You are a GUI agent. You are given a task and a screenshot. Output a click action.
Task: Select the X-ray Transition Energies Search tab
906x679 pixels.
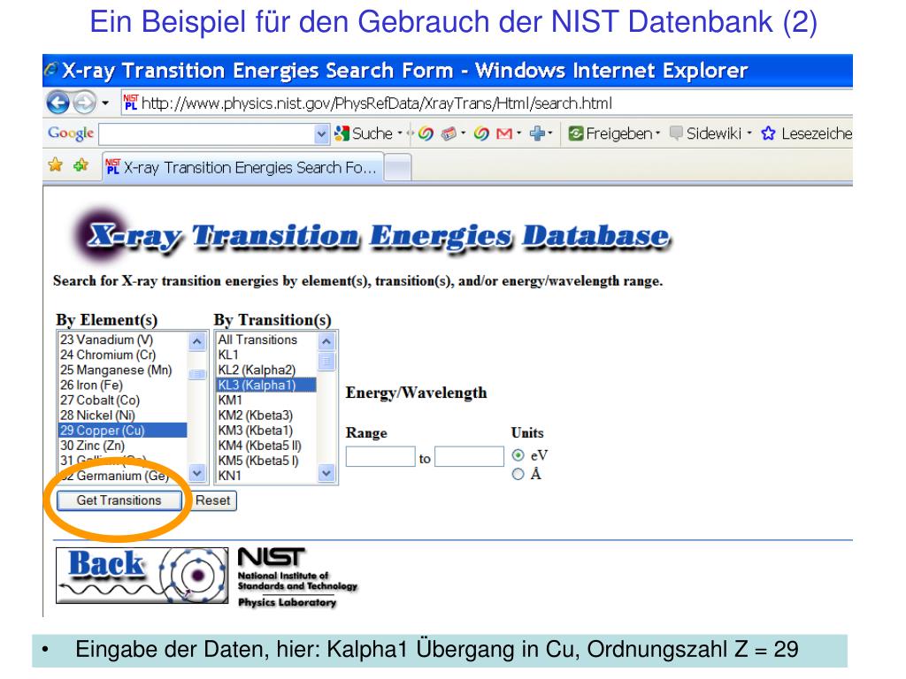[242, 167]
